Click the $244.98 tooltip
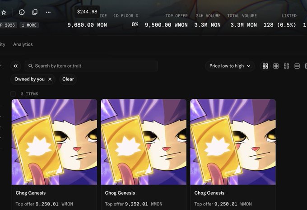Viewport: 307px width, 210px height. [x=87, y=12]
